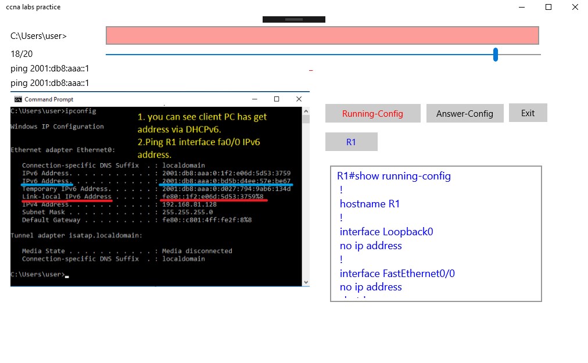This screenshot has width=588, height=363.
Task: Click the Subnet Mask 255.255.255.0 value
Action: pos(188,212)
